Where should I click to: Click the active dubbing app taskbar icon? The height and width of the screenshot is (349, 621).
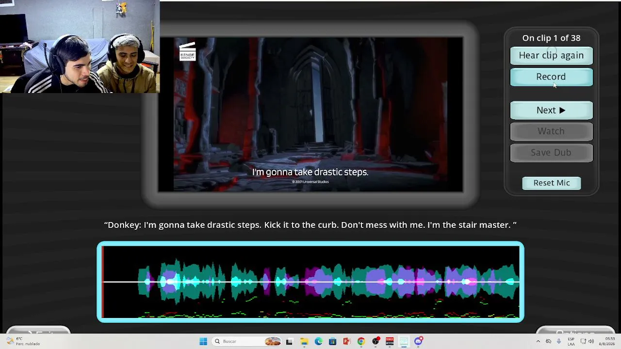404,341
